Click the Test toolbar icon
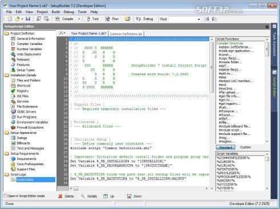This screenshot has height=209, width=280. 88,19
